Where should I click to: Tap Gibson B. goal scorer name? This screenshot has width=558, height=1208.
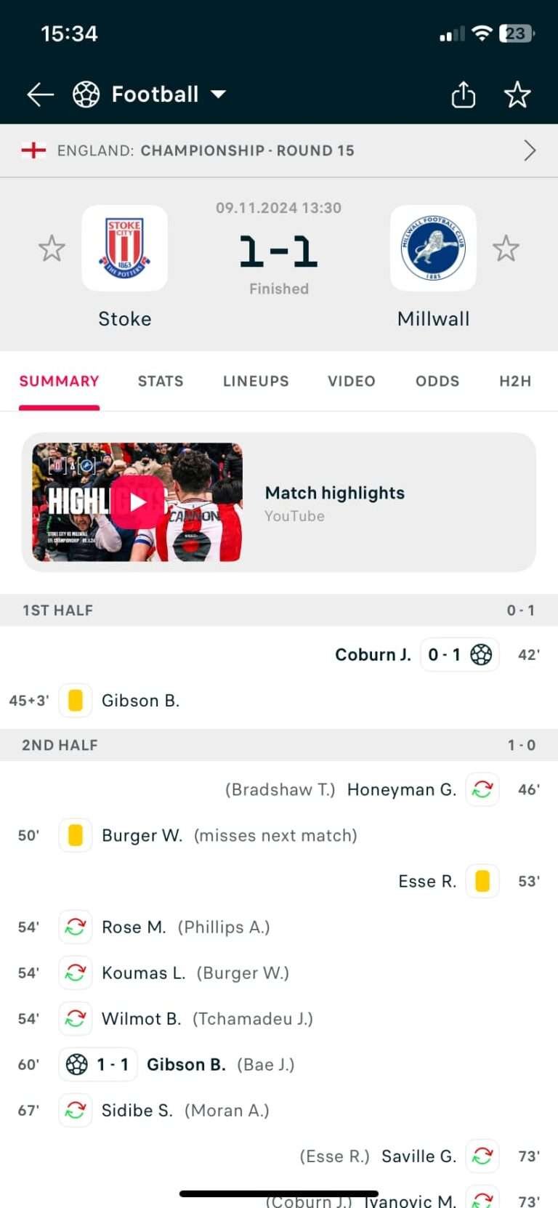click(x=186, y=1064)
